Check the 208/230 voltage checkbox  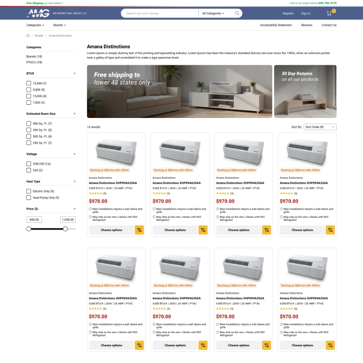click(x=29, y=164)
